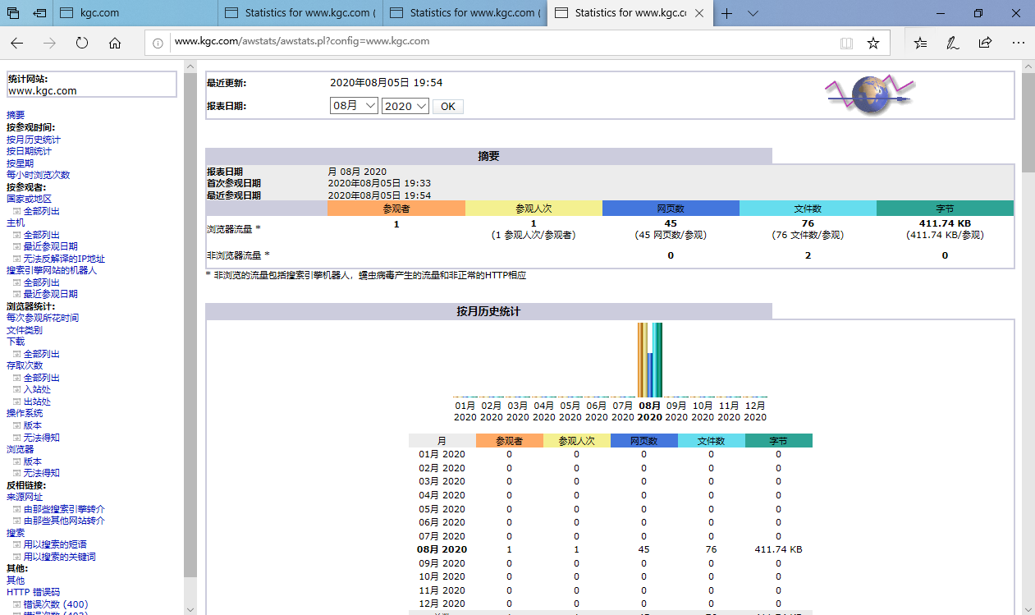
Task: Open 国家或地区 link
Action: [29, 199]
